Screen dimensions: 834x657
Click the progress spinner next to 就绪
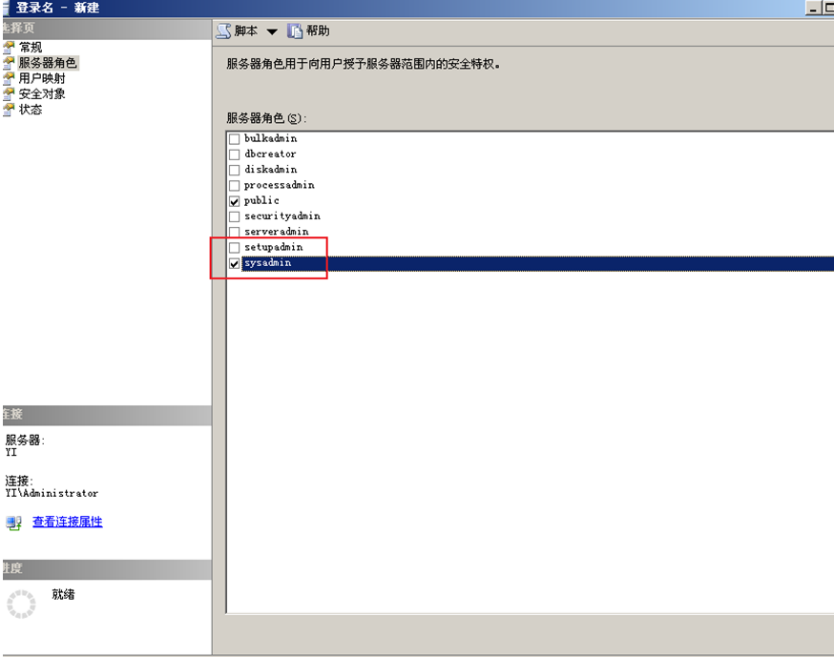tap(23, 604)
